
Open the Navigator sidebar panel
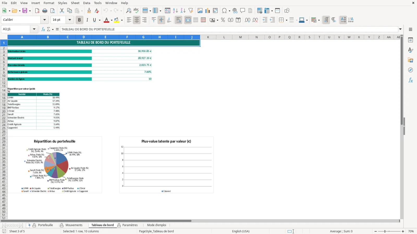(410, 70)
